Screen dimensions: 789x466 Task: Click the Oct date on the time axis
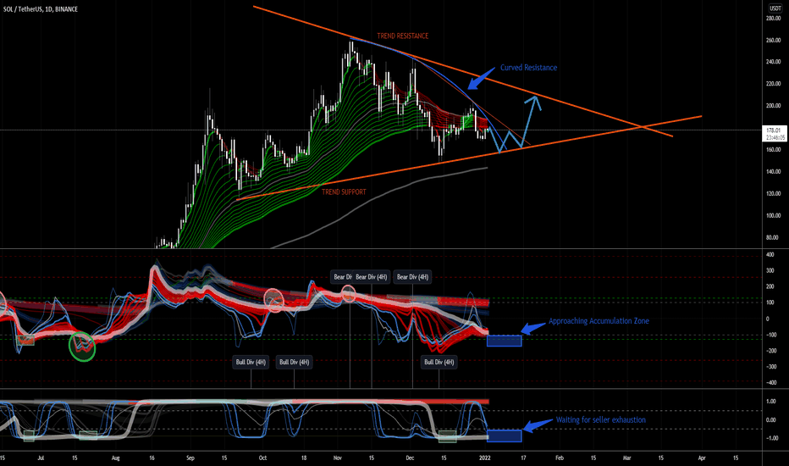point(262,458)
